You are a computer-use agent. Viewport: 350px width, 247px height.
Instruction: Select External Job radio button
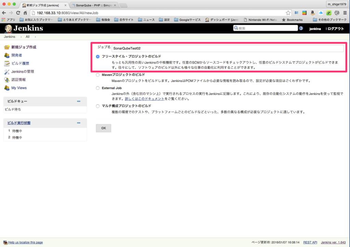pos(98,88)
